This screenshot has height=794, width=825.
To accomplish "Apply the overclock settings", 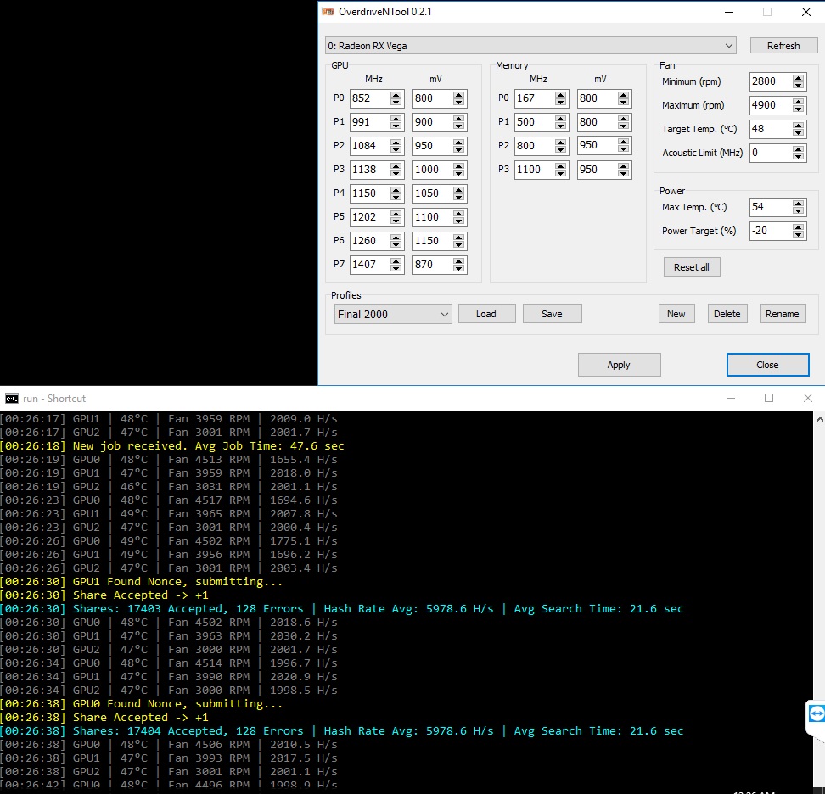I will tap(619, 365).
